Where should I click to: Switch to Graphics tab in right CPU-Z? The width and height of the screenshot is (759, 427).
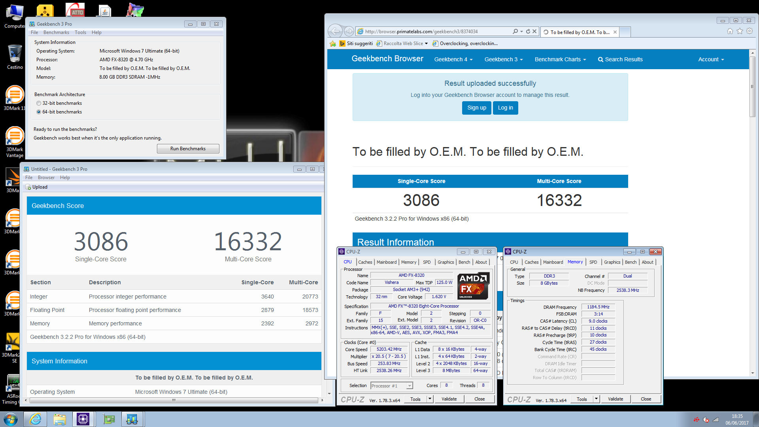612,262
